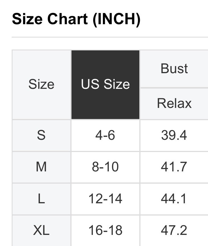Screen dimensions: 208x246
Task: Select the bust value "47.2"
Action: (174, 230)
